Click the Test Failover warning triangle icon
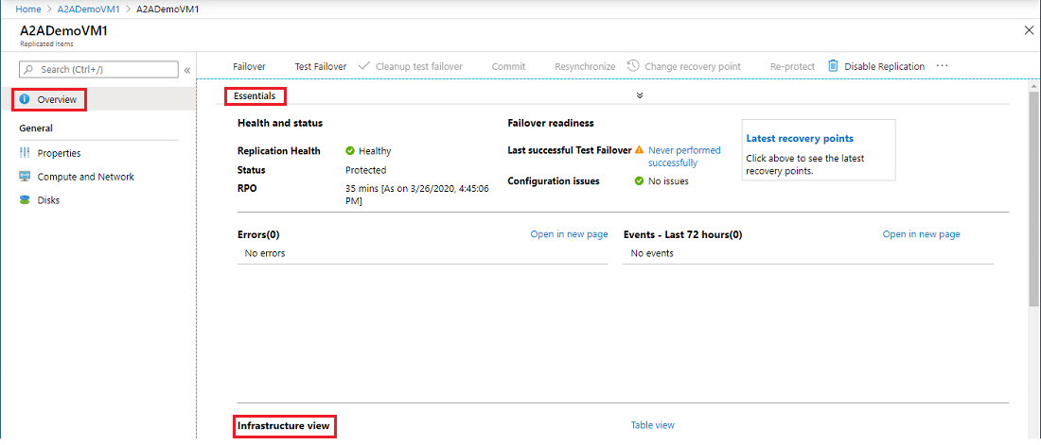This screenshot has width=1041, height=445. (x=640, y=150)
